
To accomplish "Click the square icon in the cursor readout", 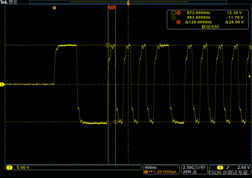I will pos(173,13).
